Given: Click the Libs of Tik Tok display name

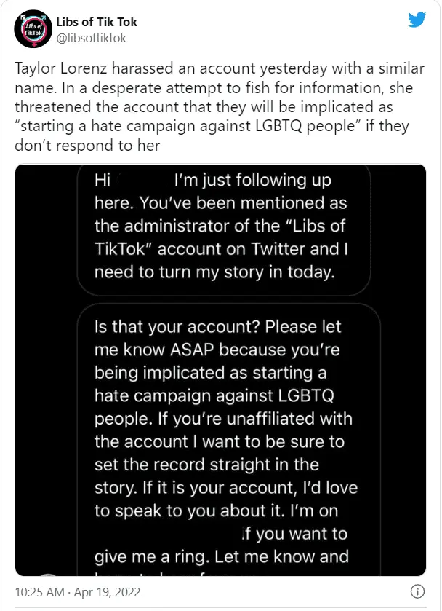Looking at the screenshot, I should (x=97, y=22).
